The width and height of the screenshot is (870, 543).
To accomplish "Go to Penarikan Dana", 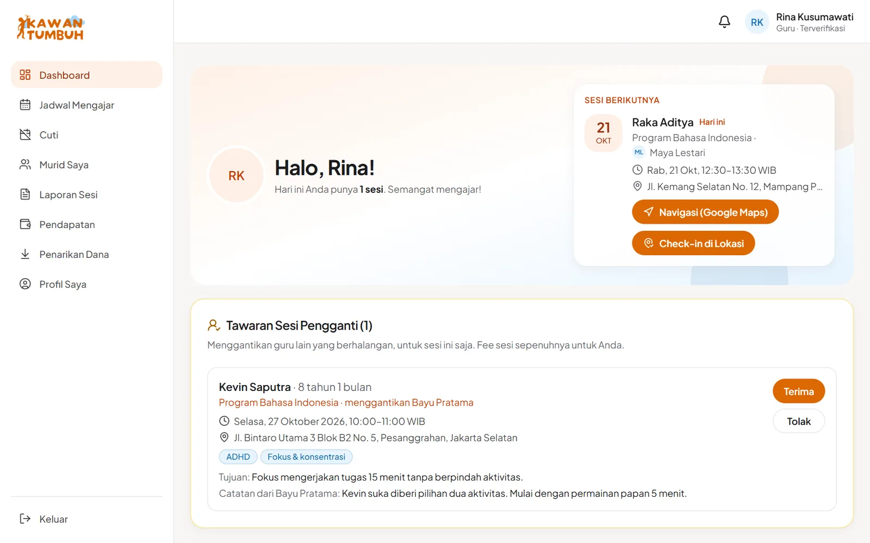I will coord(86,254).
